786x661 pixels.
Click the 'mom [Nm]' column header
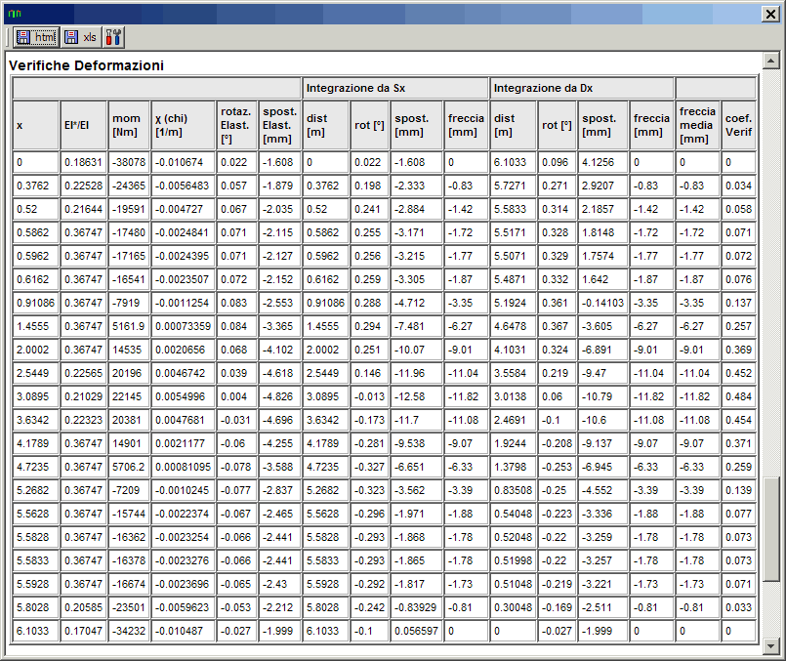129,125
